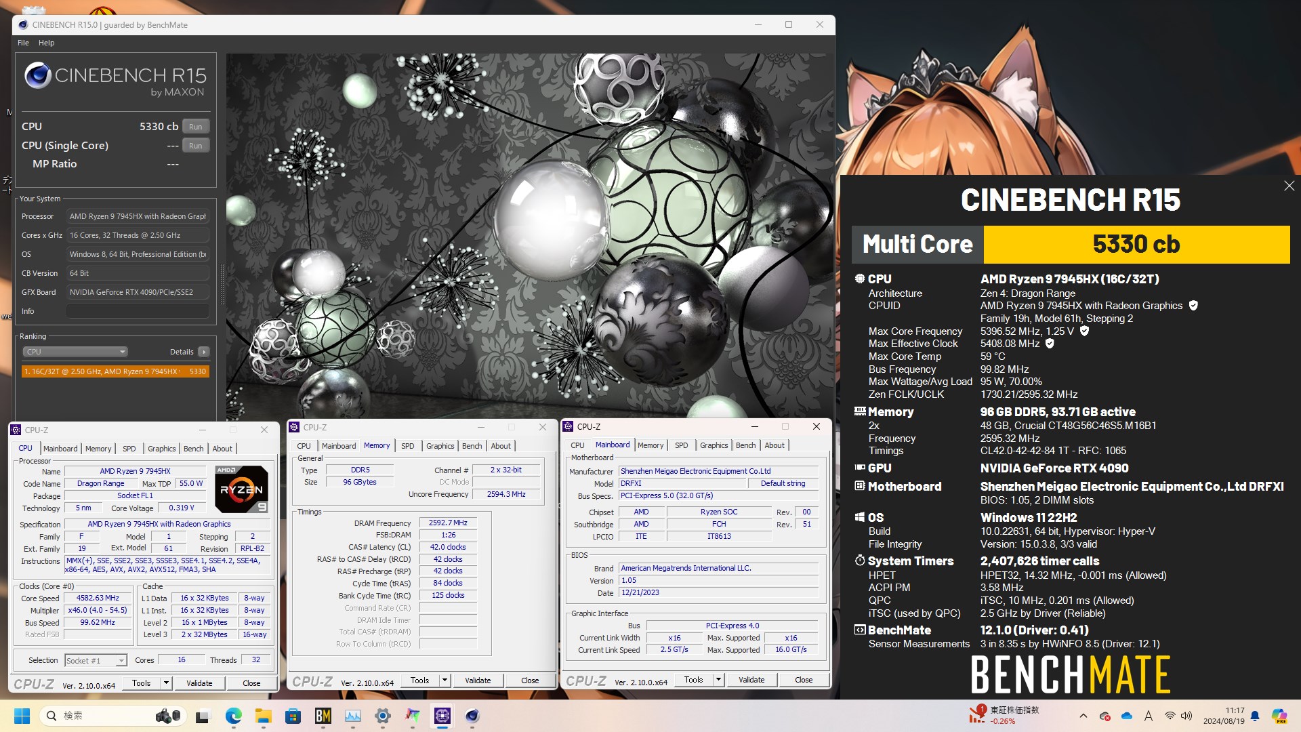Open Bench tab in Mainboard CPU-Z window

pos(745,445)
